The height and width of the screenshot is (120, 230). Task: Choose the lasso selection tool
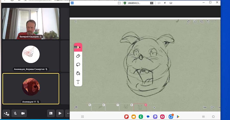pos(78,65)
